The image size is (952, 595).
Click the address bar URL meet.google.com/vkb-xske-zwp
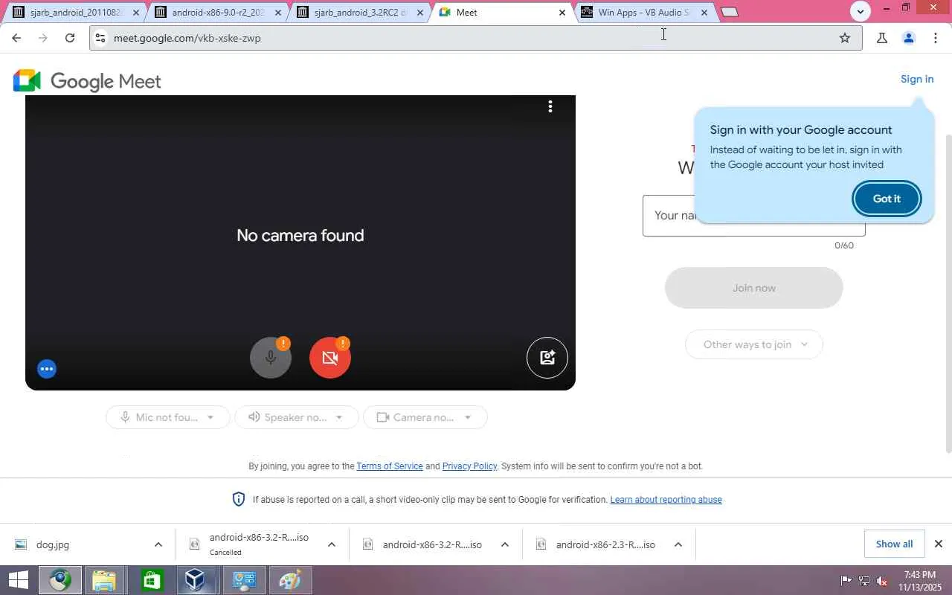pyautogui.click(x=187, y=38)
